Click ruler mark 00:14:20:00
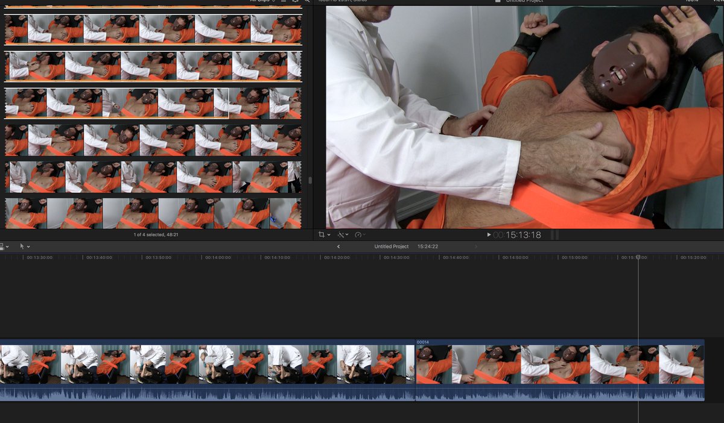The height and width of the screenshot is (423, 724). (x=336, y=257)
